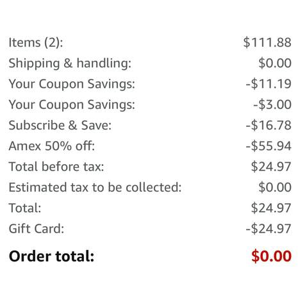Screen dimensions: 298x298
Task: Select the -$24.97 gift card amount
Action: (x=269, y=229)
